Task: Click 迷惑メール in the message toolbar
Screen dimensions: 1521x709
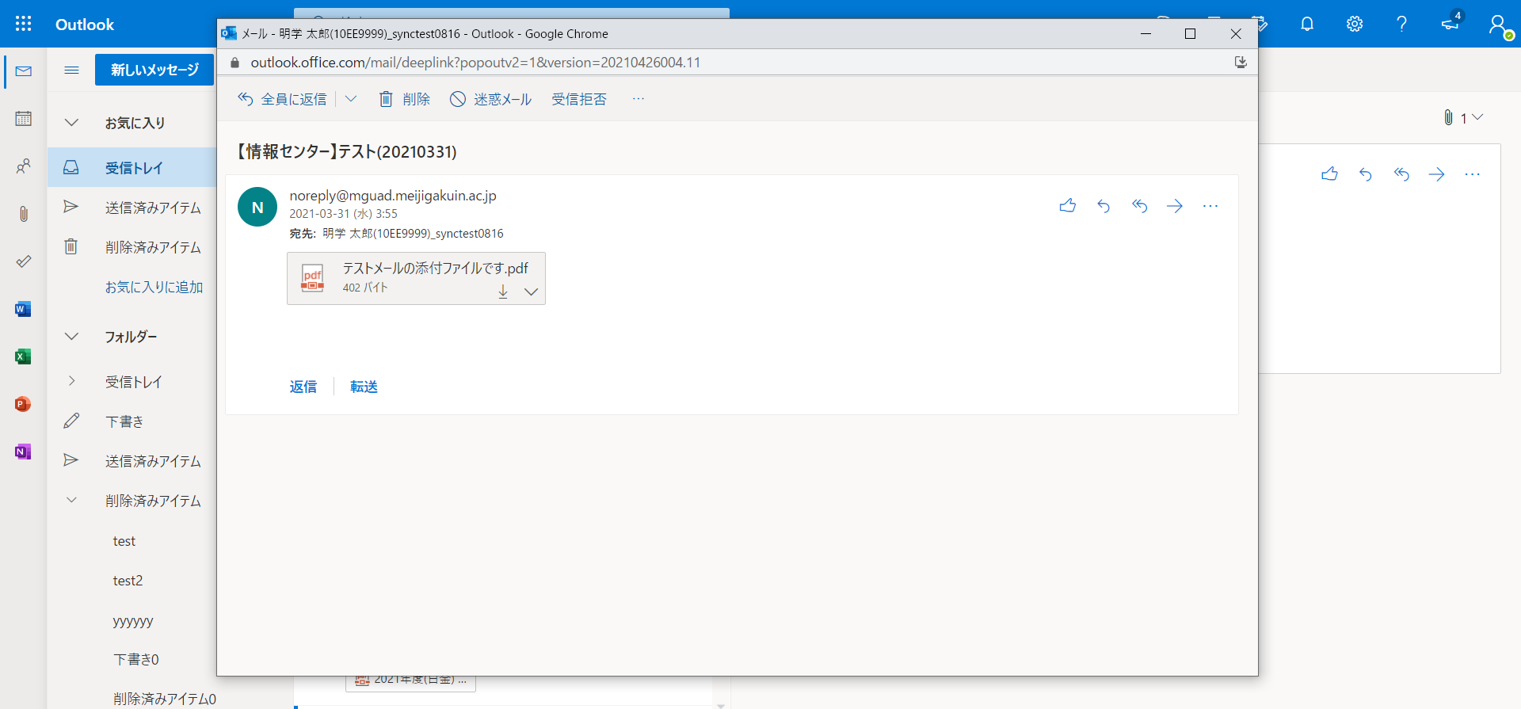Action: pos(491,99)
